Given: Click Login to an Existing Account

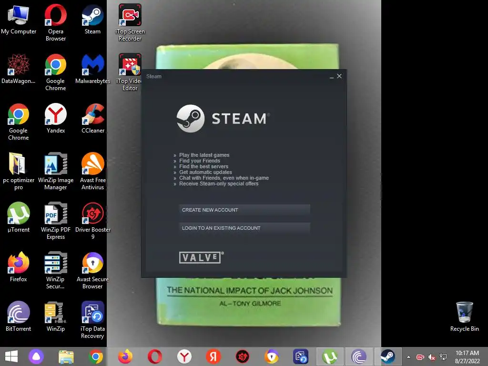Looking at the screenshot, I should 244,228.
